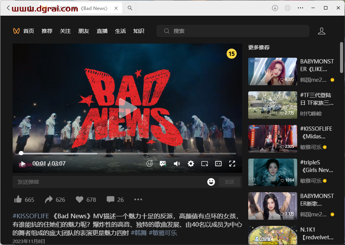This screenshot has width=345, height=245.
Task: Play the video with the center play button
Action: 127,108
